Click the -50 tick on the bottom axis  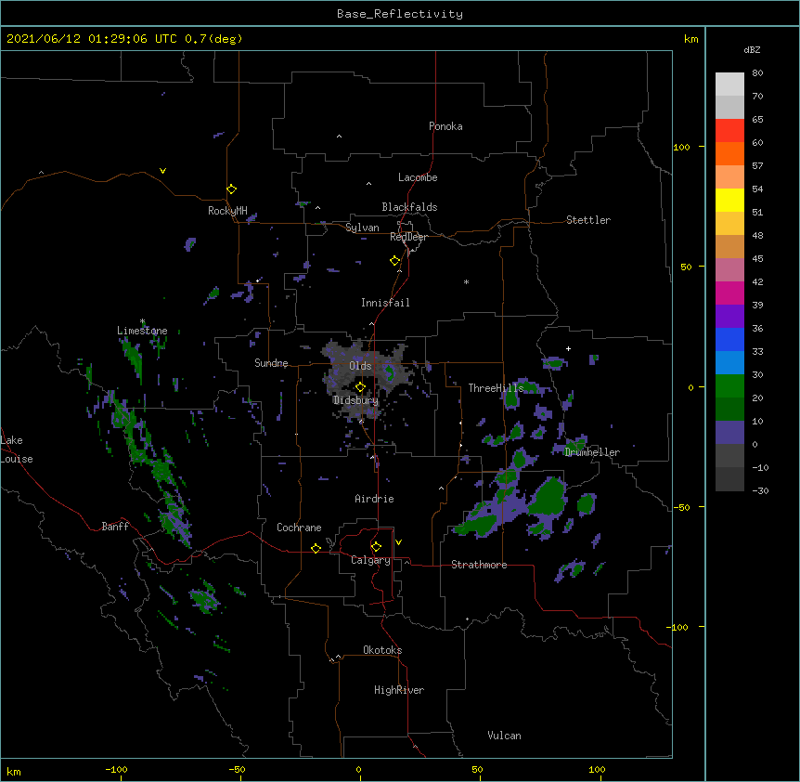point(237,769)
